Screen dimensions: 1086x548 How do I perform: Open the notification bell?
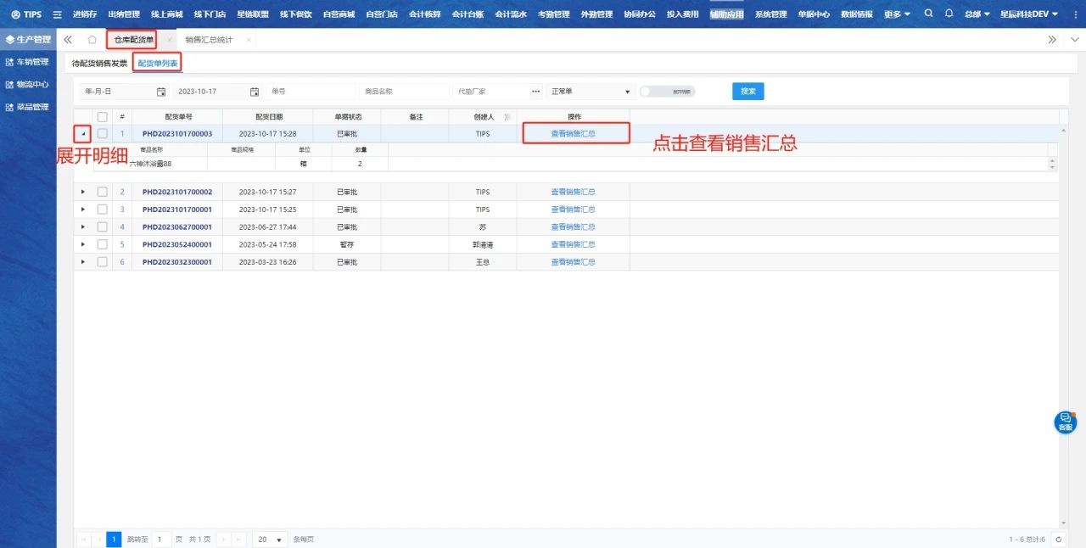(949, 14)
